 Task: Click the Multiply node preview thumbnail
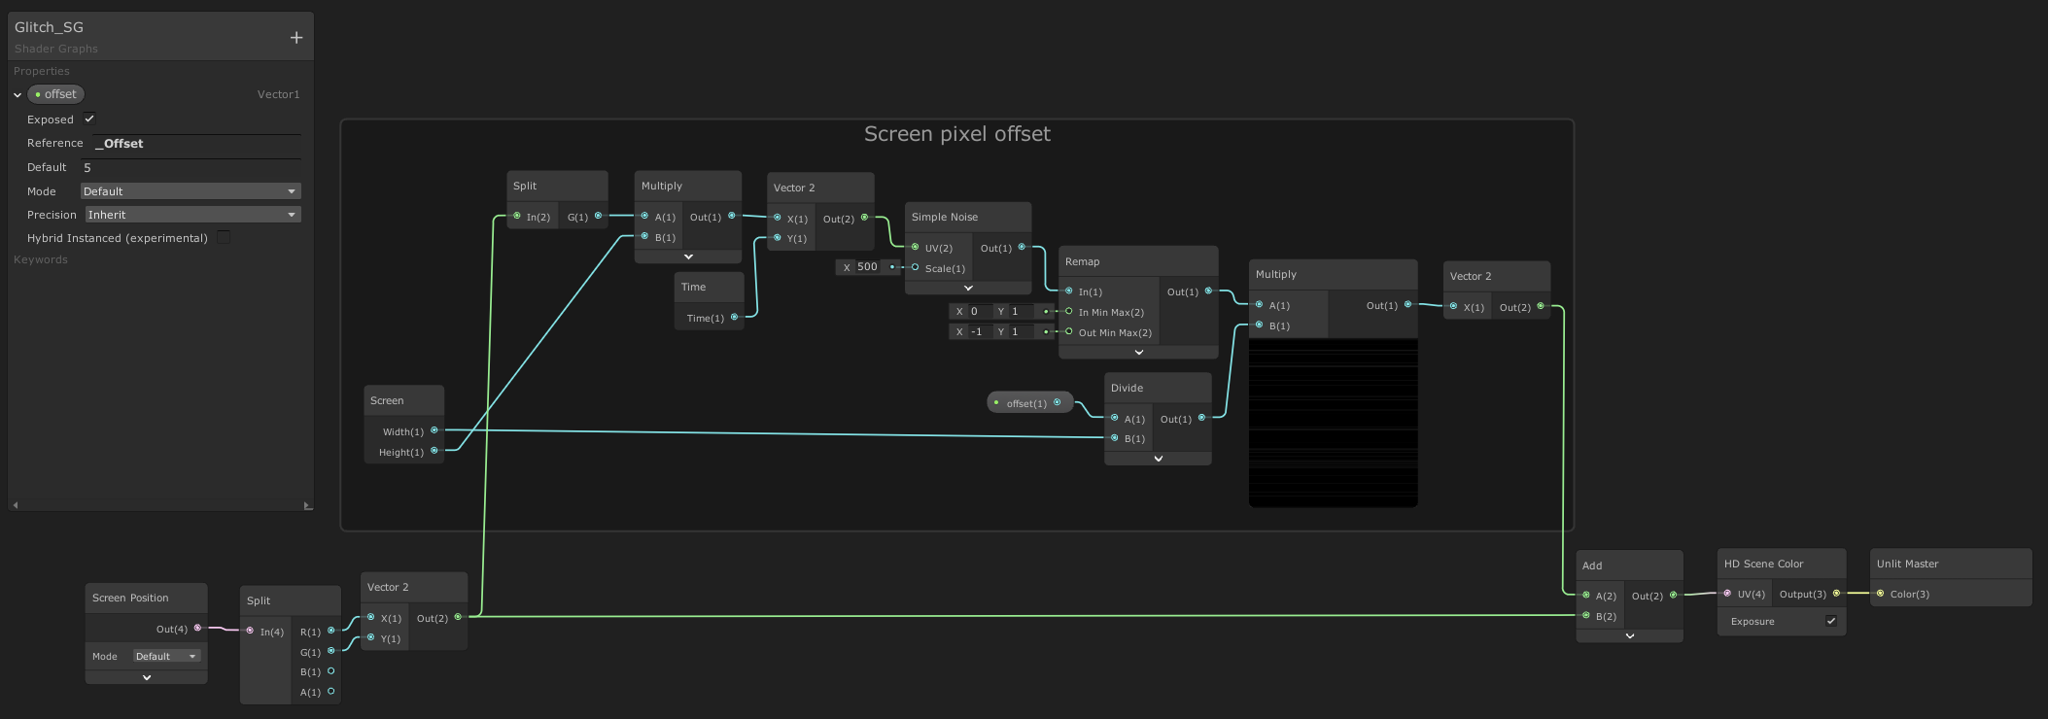(1333, 423)
